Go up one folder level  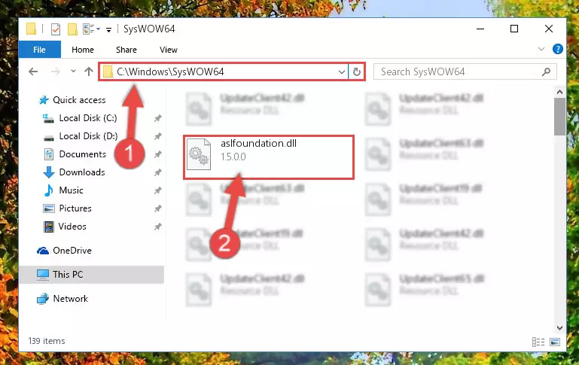[89, 71]
